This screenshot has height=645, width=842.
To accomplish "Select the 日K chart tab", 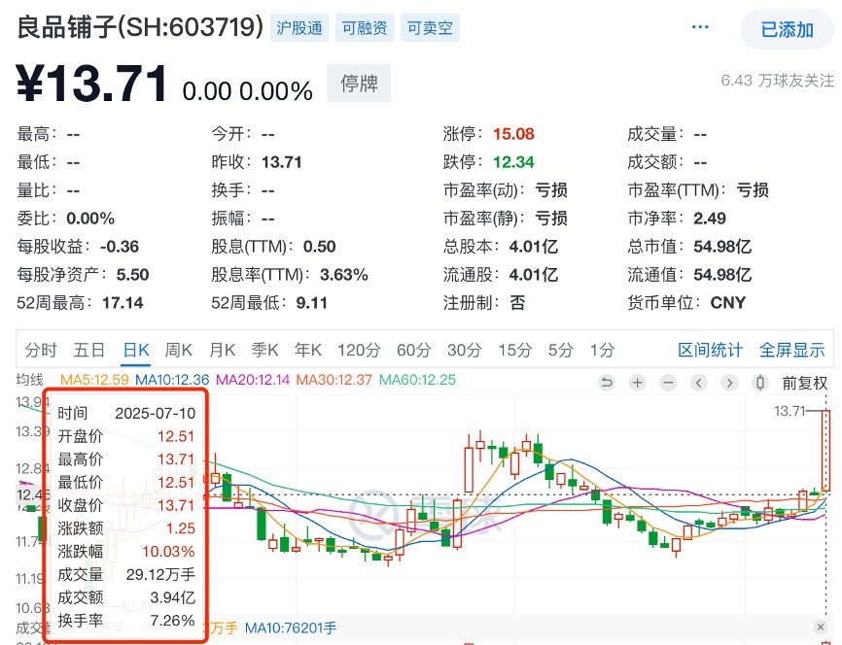I will coord(136,351).
